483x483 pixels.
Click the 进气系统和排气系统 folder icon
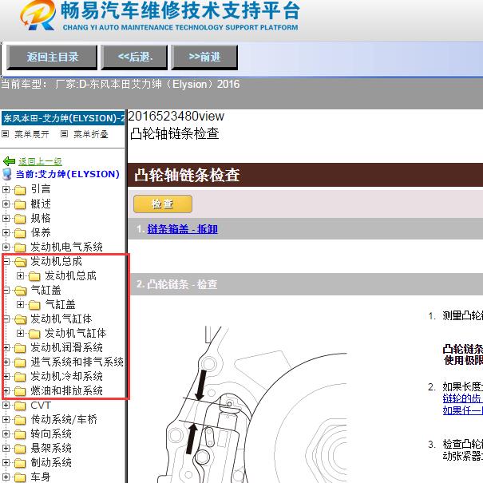(20, 362)
